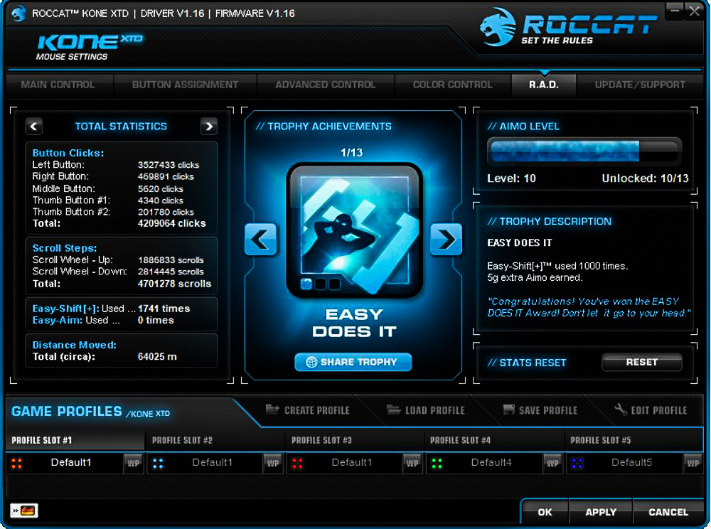Click the green dots icon of profile slot #4
This screenshot has width=711, height=529.
(x=437, y=464)
